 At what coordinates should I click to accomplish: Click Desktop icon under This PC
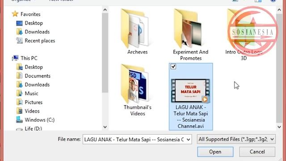(19, 67)
